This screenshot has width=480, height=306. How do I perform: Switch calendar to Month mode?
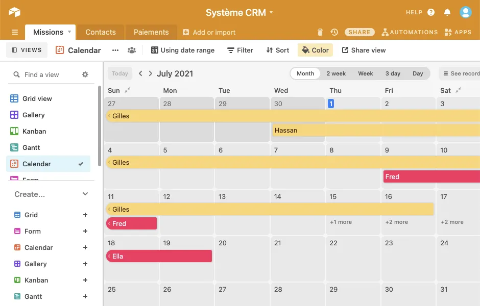tap(305, 73)
